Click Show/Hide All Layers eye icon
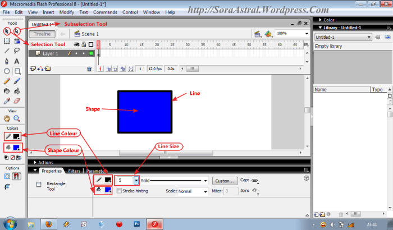The width and height of the screenshot is (393, 230). [x=76, y=44]
